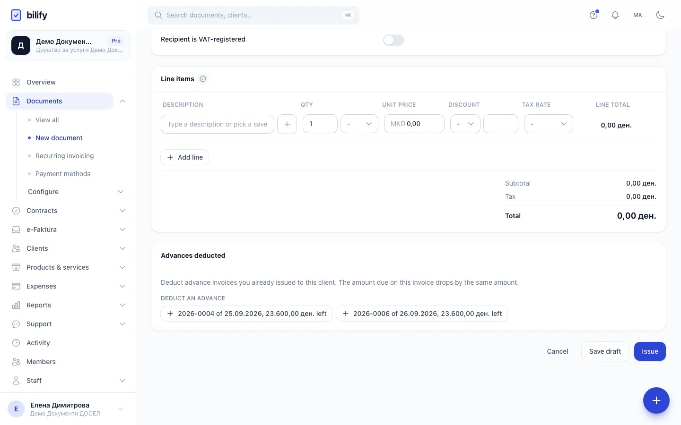This screenshot has width=681, height=425.
Task: Click the Expenses card icon
Action: [16, 286]
